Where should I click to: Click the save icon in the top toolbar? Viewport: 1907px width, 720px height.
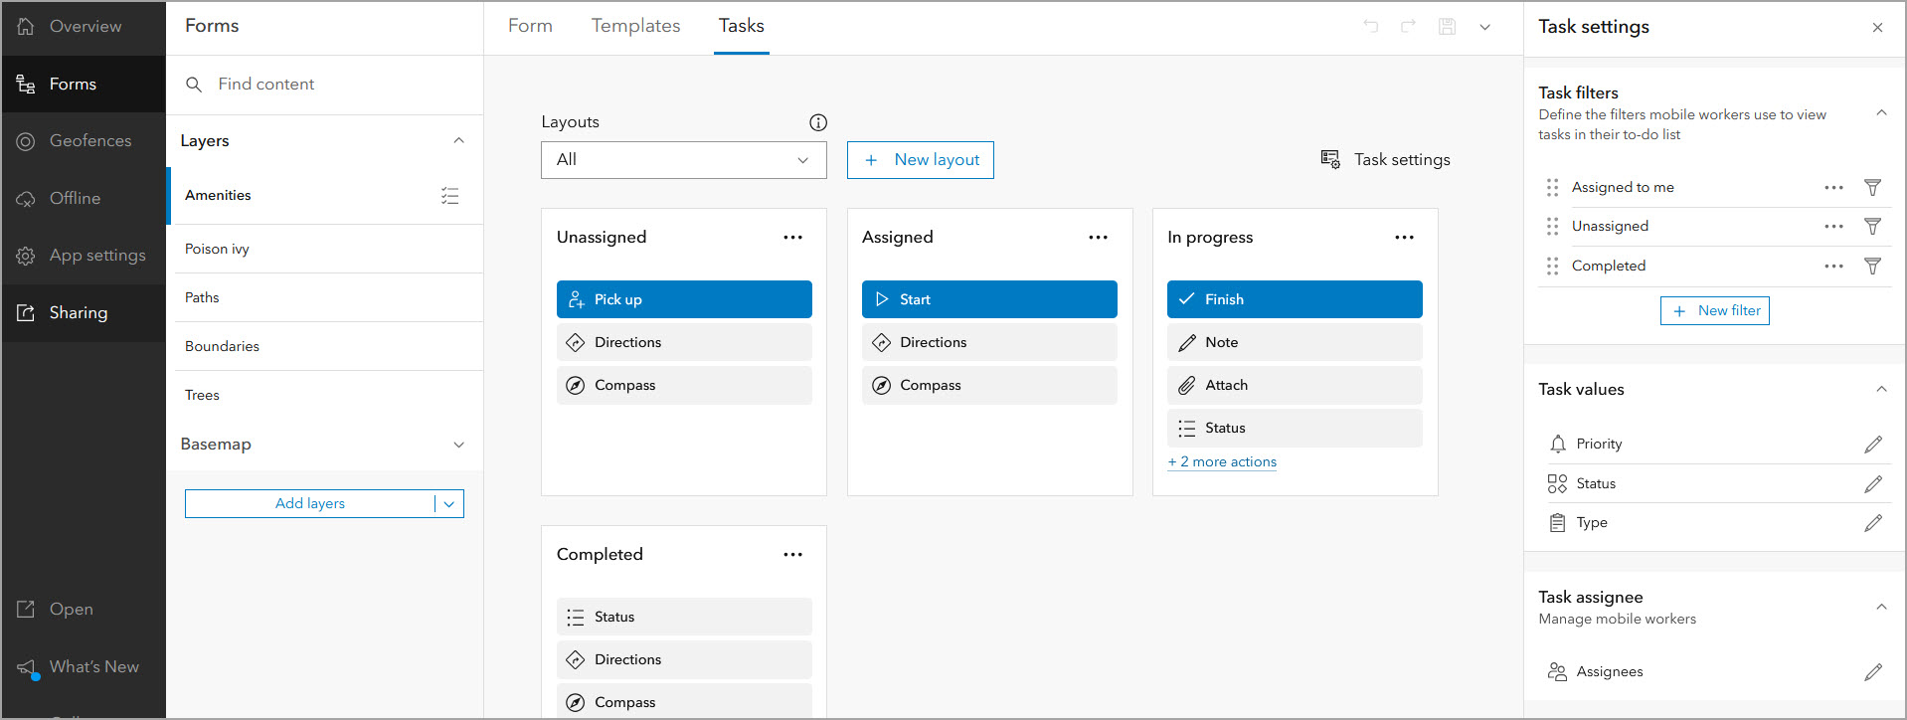point(1447,27)
